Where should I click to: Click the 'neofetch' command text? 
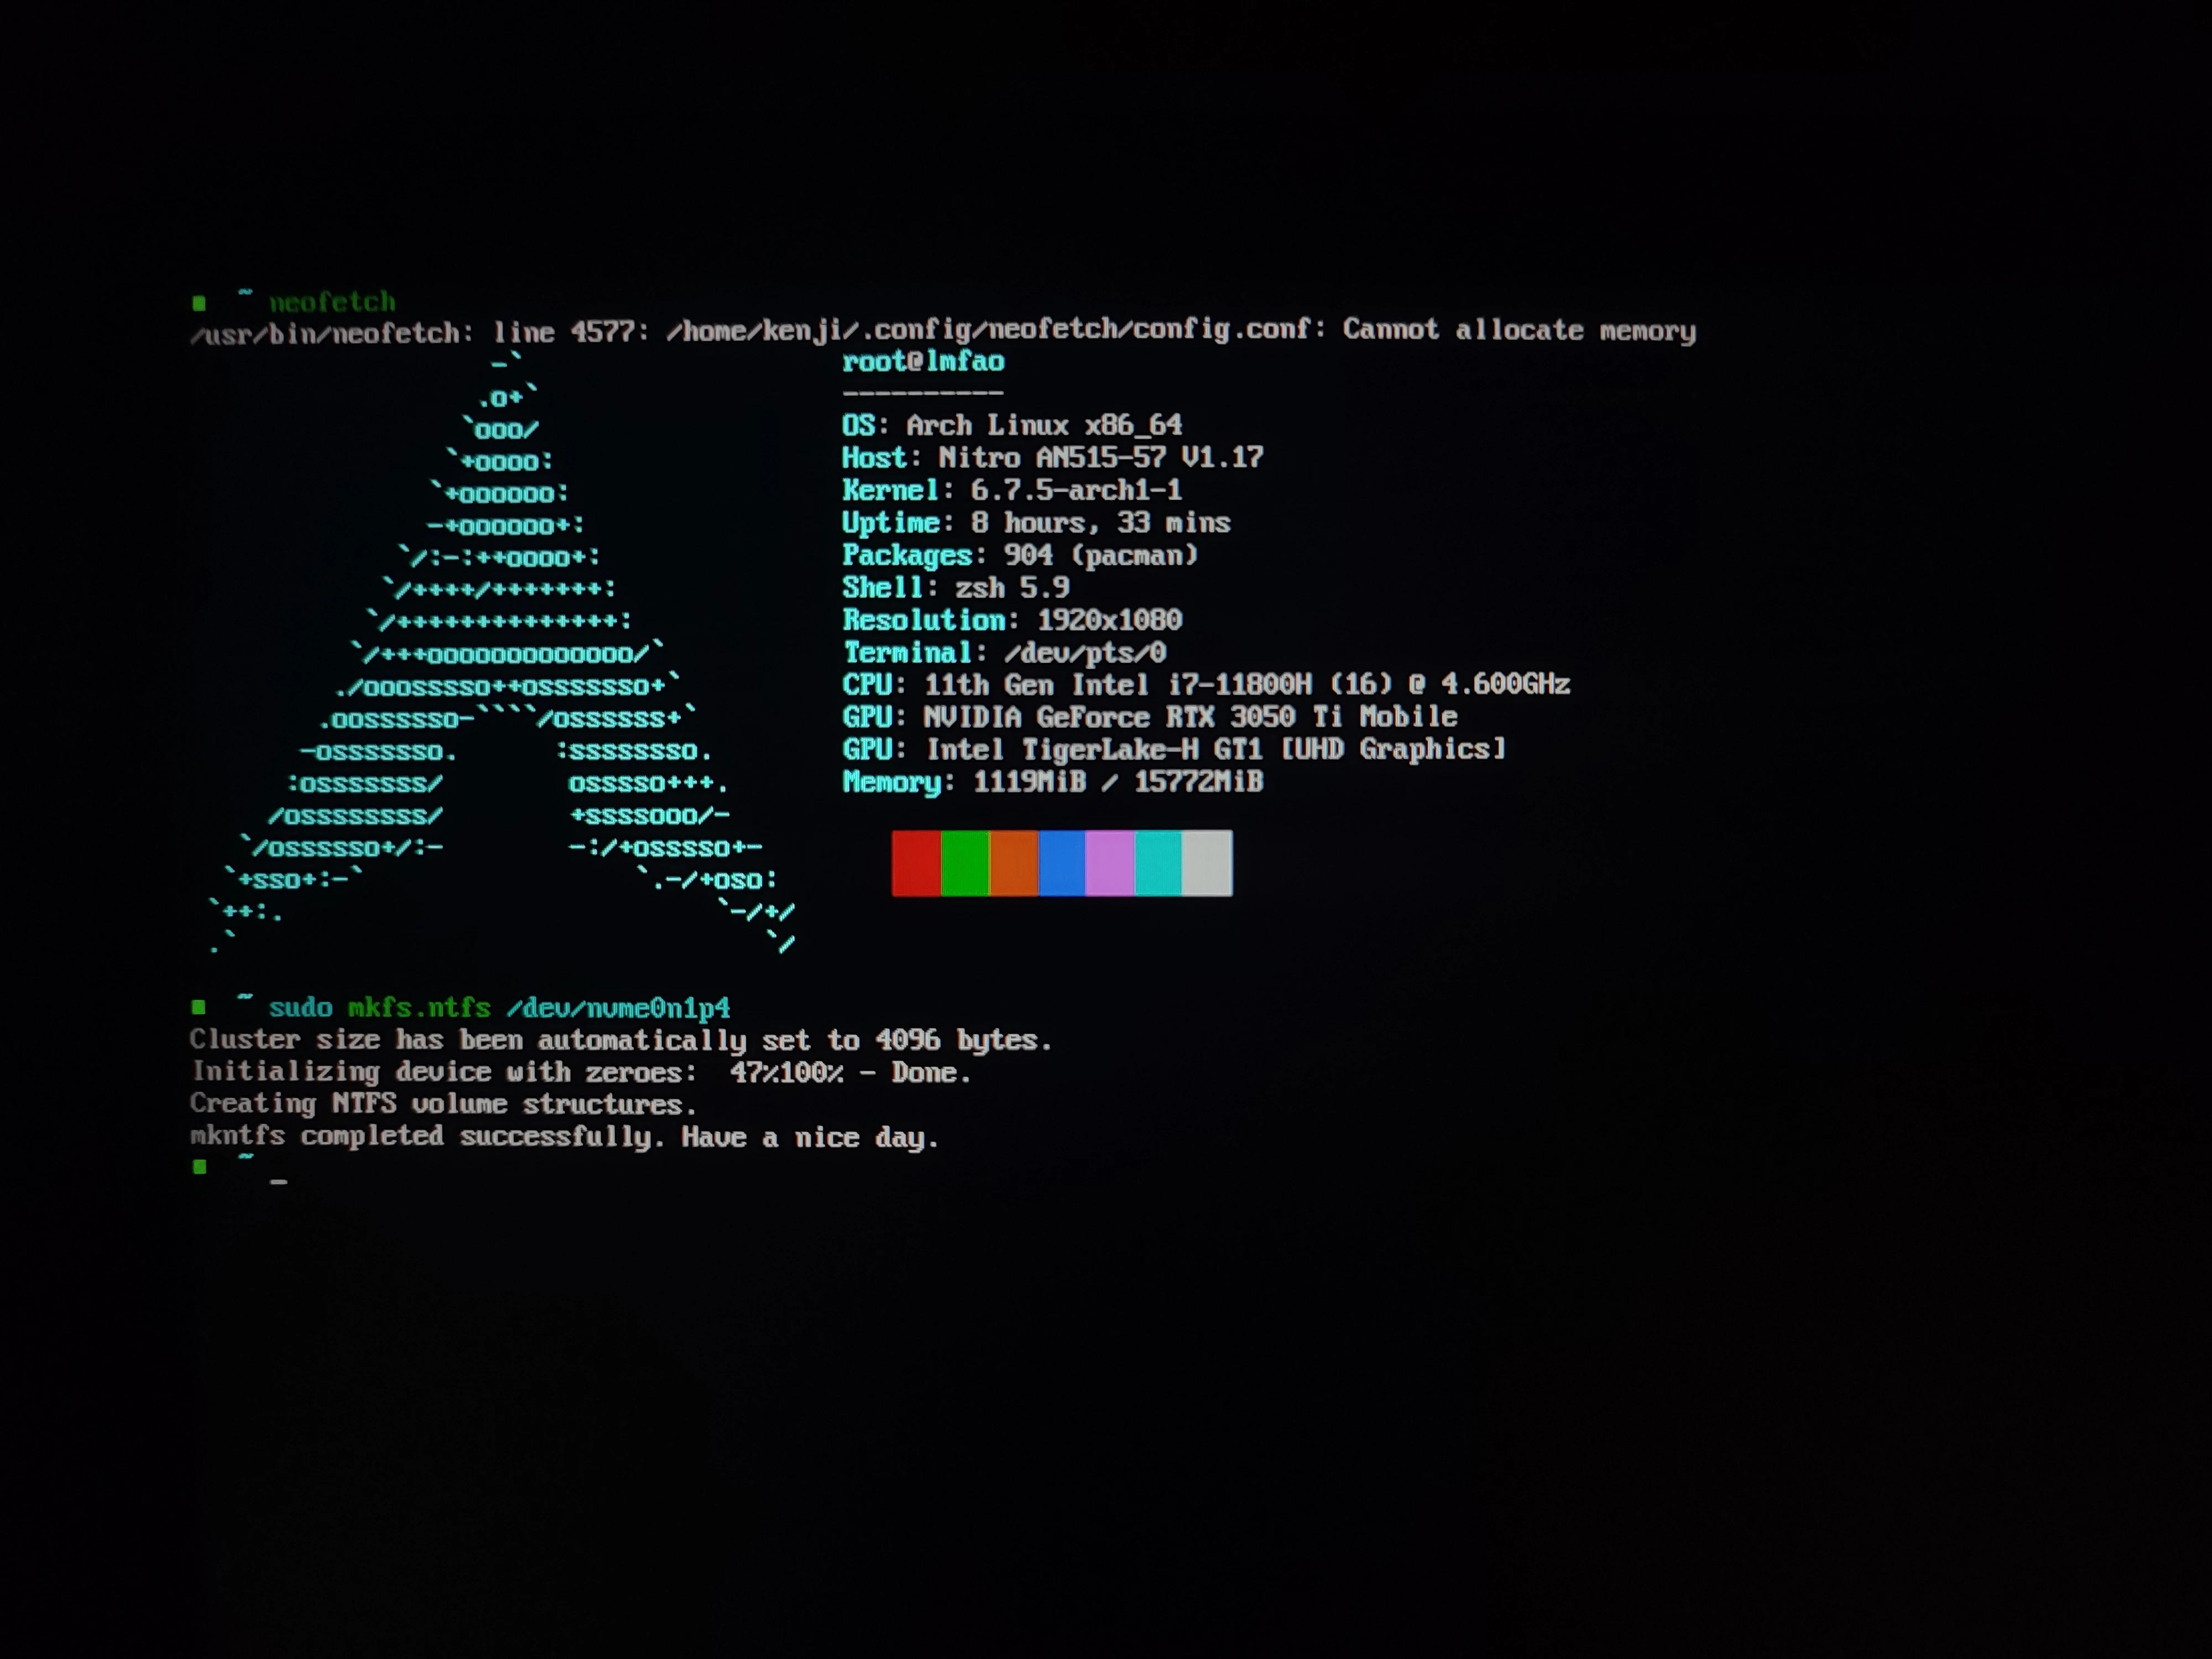tap(332, 302)
